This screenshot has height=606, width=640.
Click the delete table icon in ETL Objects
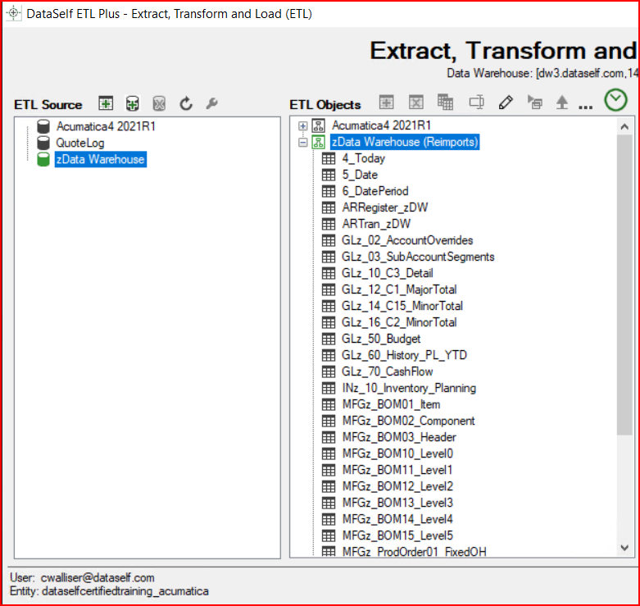416,103
